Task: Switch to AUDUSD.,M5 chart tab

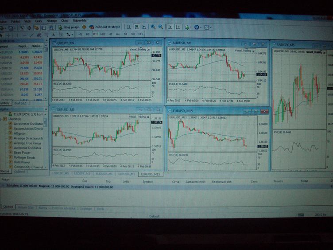Action: [104, 174]
